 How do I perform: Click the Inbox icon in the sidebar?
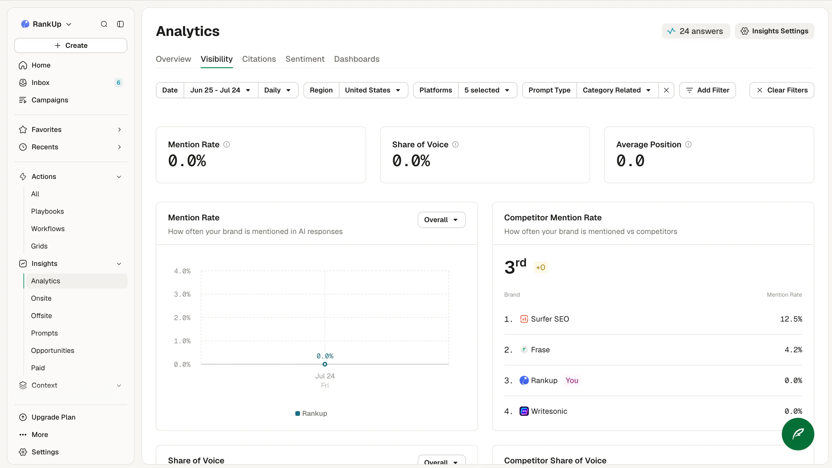[23, 83]
